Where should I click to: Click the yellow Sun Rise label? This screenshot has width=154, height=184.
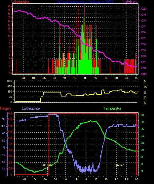tap(47, 165)
